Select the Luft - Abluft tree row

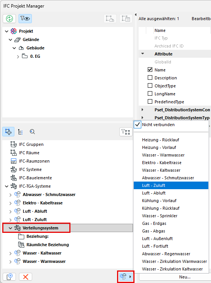point(67,211)
